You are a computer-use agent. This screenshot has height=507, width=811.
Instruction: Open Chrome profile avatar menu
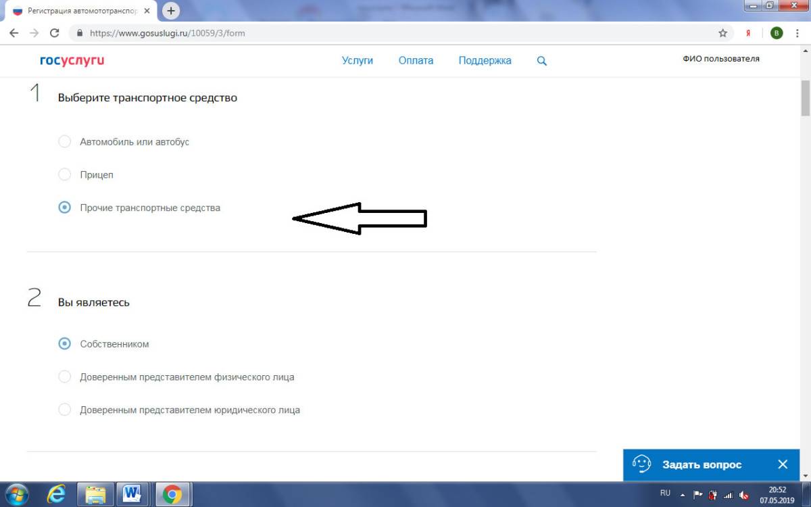point(777,33)
